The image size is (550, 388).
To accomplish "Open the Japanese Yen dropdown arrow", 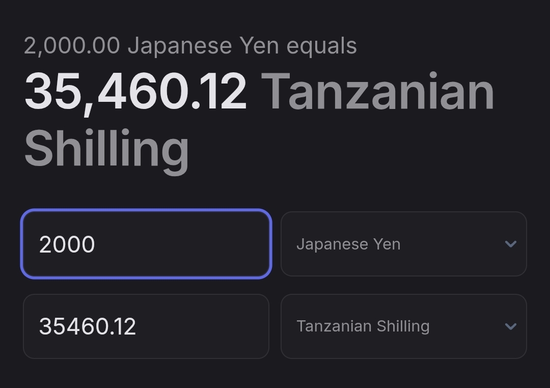I will click(x=510, y=244).
